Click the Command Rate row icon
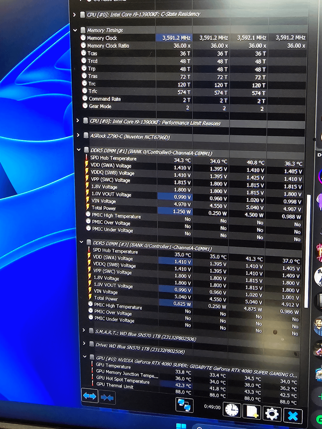This screenshot has width=322, height=429. pos(85,98)
